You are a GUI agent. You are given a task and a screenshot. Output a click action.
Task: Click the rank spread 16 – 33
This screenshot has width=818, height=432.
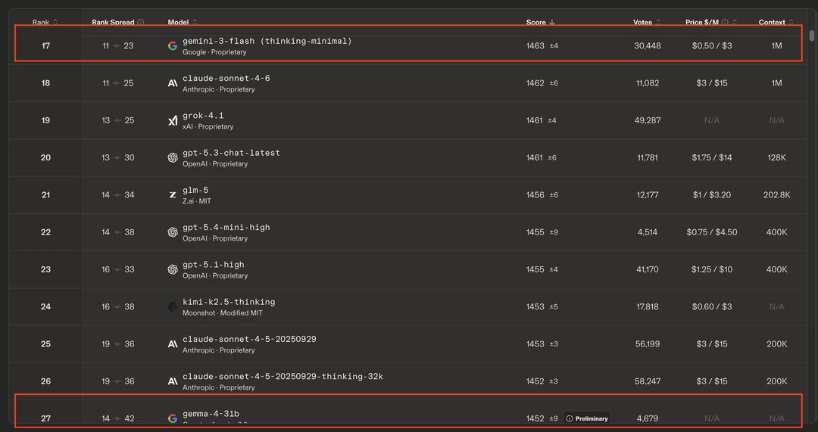(x=118, y=269)
